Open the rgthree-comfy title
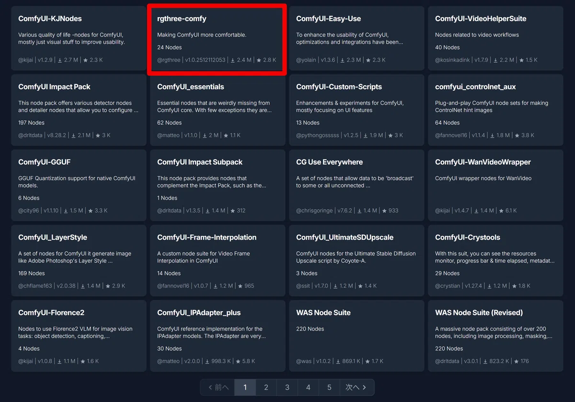 click(182, 19)
